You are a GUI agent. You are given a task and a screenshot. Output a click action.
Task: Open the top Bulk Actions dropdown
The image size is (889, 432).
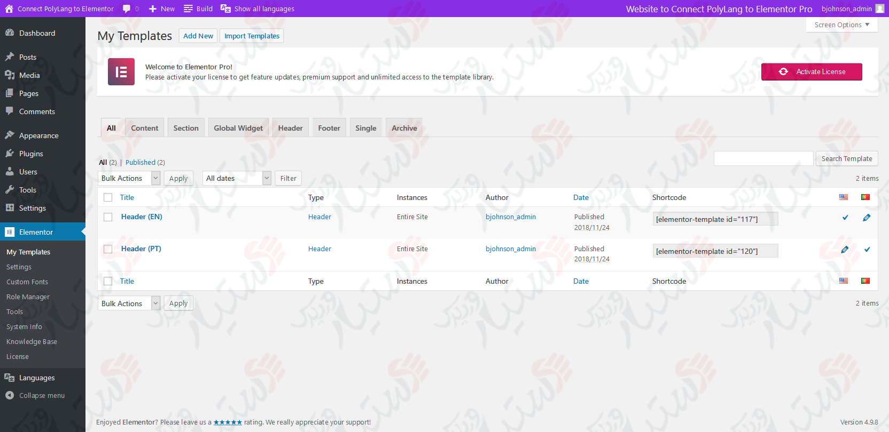129,178
